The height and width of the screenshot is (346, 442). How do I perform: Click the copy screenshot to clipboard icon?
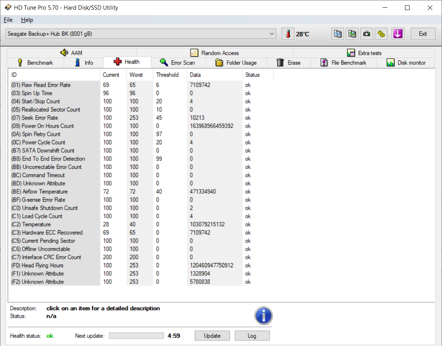(x=352, y=34)
